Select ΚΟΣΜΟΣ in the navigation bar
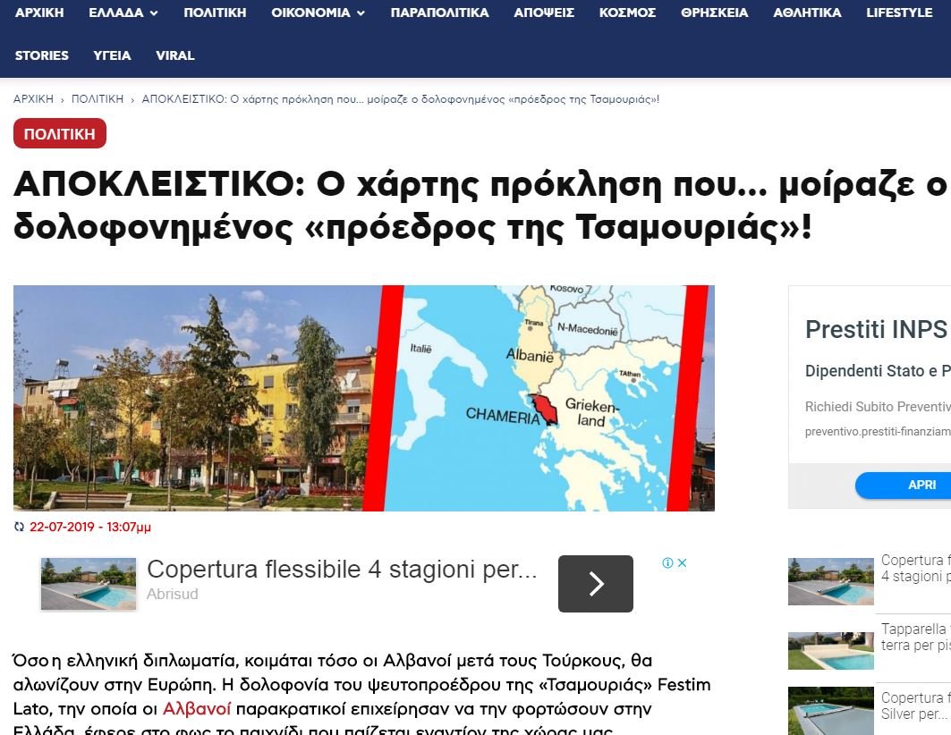 click(627, 13)
